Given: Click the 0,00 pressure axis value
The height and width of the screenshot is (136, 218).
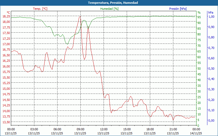Looking at the screenshot, I should tap(211, 120).
